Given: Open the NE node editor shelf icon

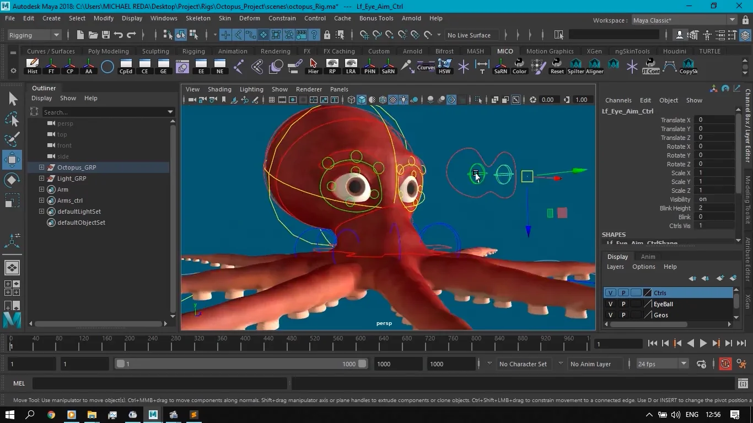Looking at the screenshot, I should point(220,66).
